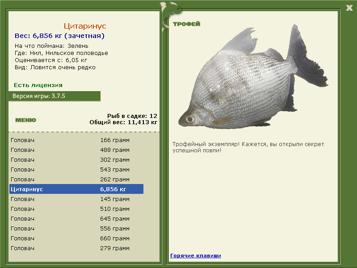Open the Горячие клавиши link
This screenshot has height=268, width=357.
pyautogui.click(x=196, y=255)
